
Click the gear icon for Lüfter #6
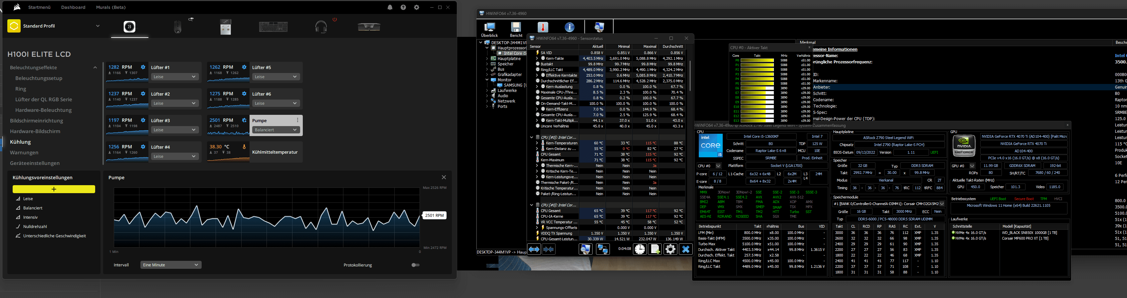click(x=244, y=94)
